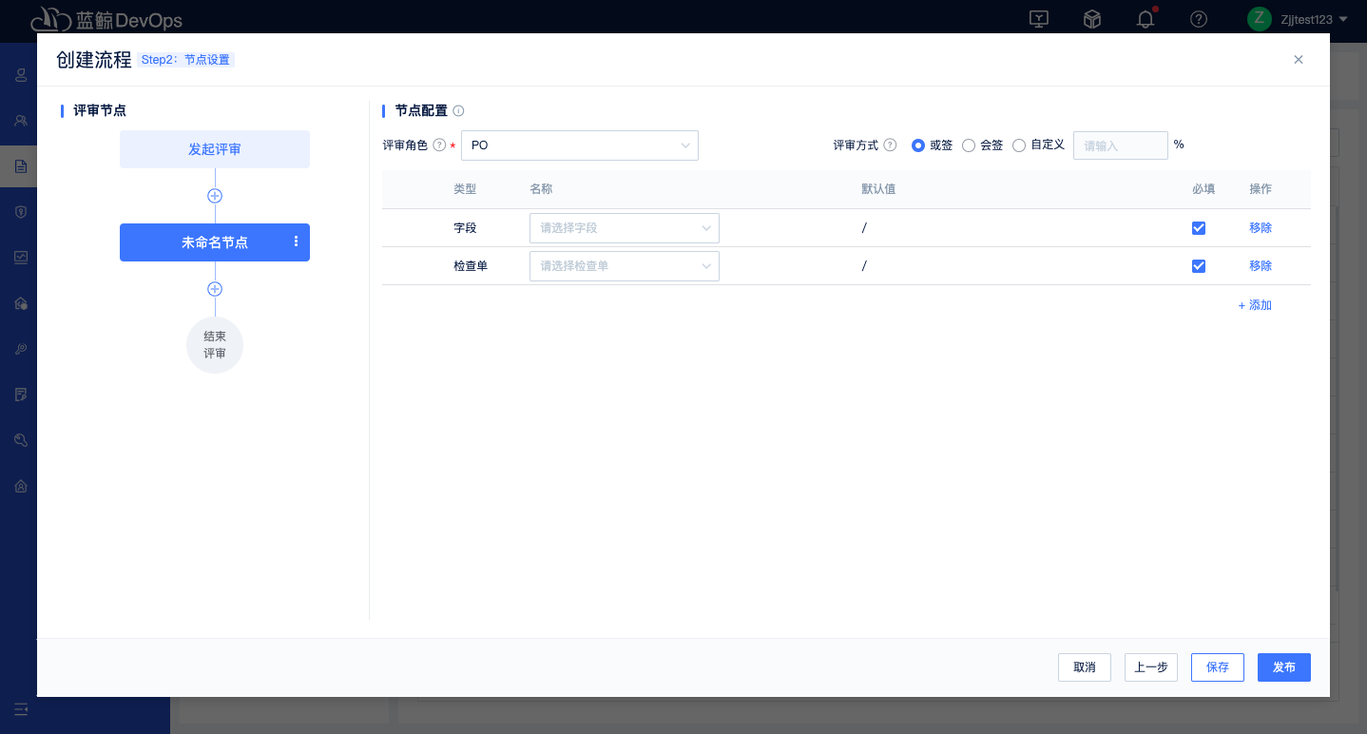Click the 保存 button
Image resolution: width=1367 pixels, height=734 pixels.
[1218, 667]
